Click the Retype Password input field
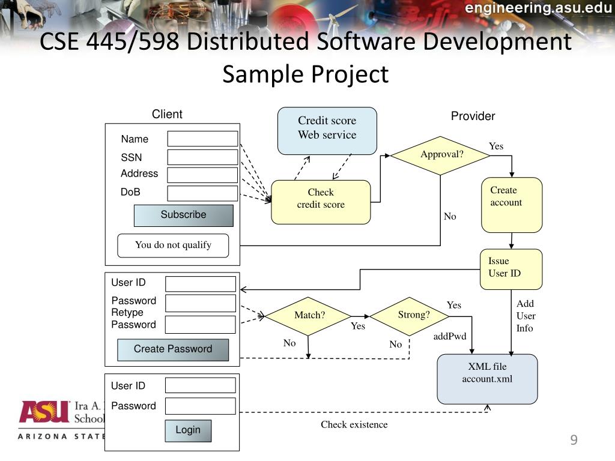This screenshot has height=461, width=615. [201, 325]
